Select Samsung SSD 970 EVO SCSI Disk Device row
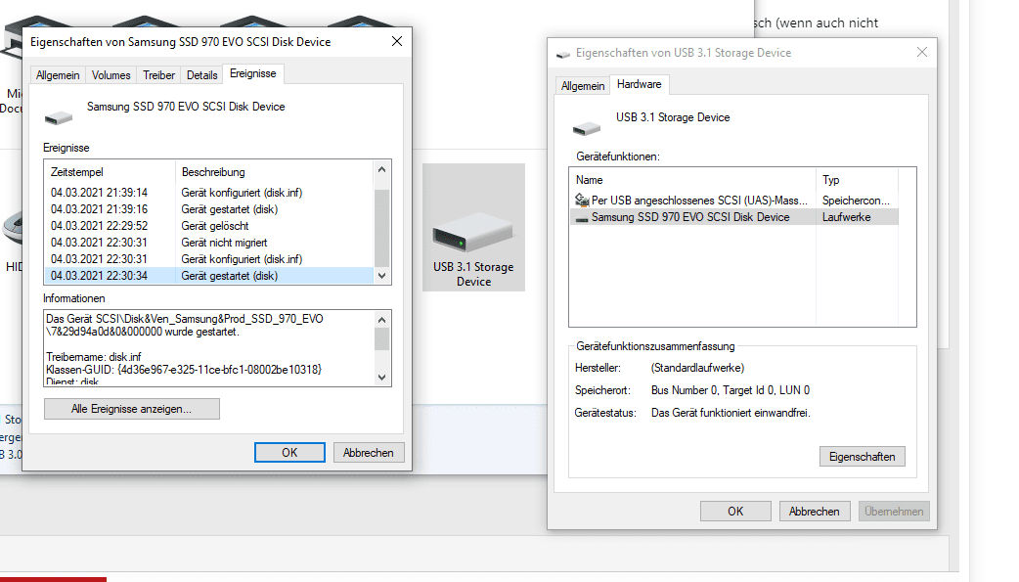The image size is (1019, 582). 734,217
